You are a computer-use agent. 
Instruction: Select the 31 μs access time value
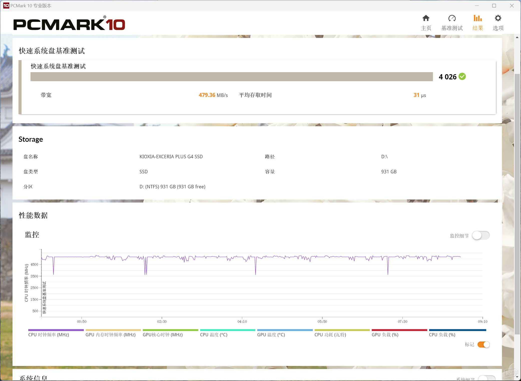coord(420,95)
